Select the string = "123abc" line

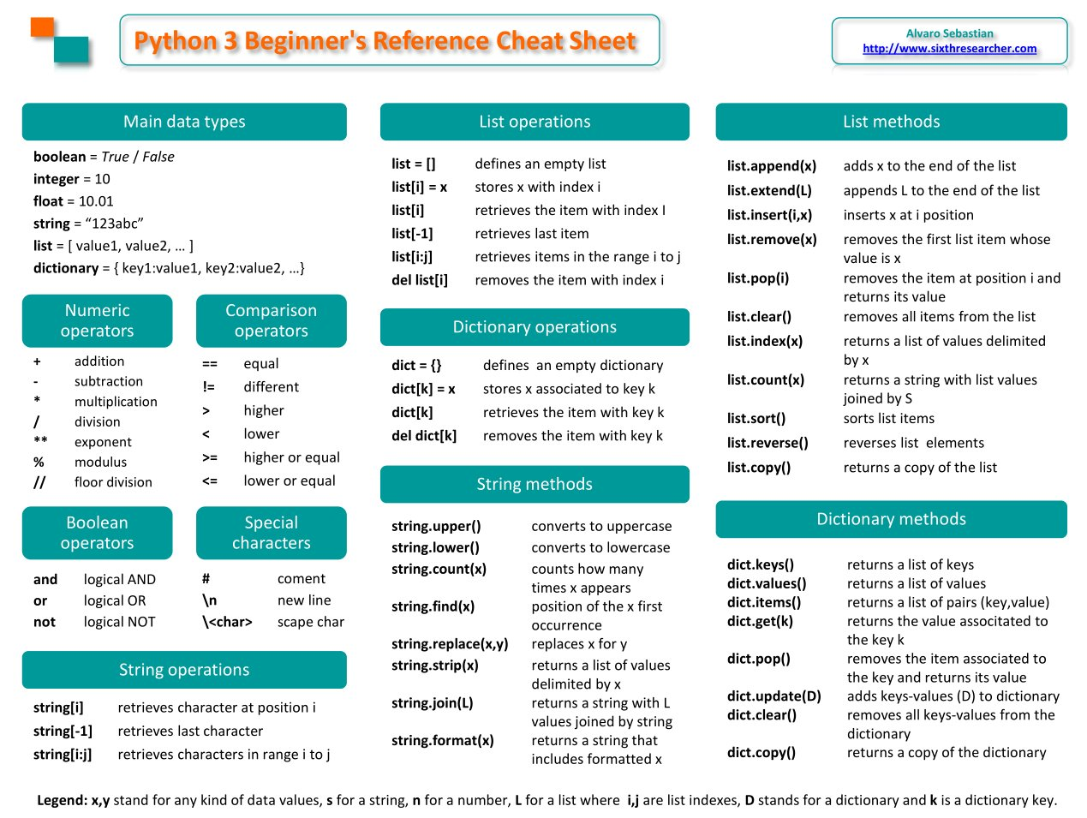pyautogui.click(x=88, y=224)
